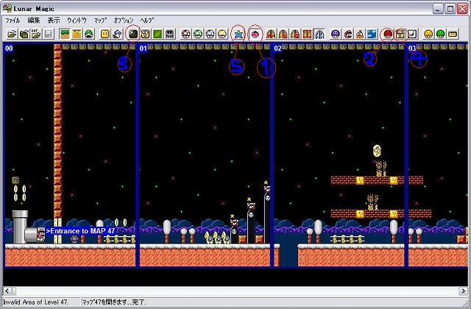The width and height of the screenshot is (471, 309).
Task: Click the blue mushroom toolbar icon
Action: [210, 35]
